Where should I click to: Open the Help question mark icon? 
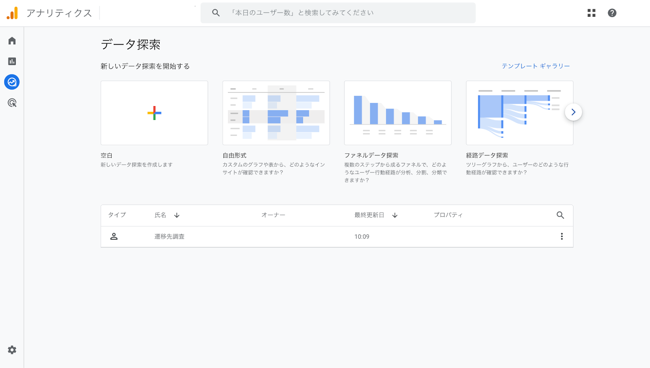pos(612,13)
